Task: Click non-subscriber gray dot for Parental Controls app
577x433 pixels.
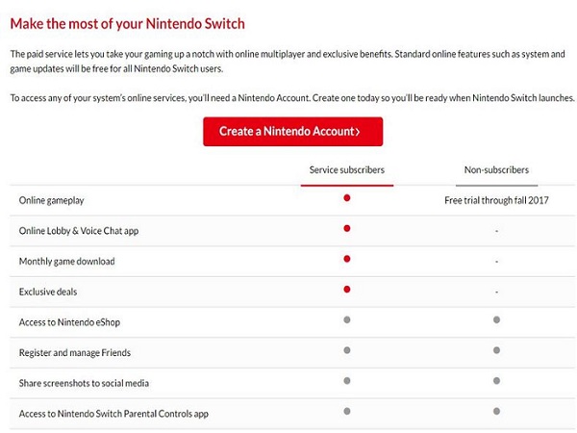Action: pyautogui.click(x=496, y=412)
